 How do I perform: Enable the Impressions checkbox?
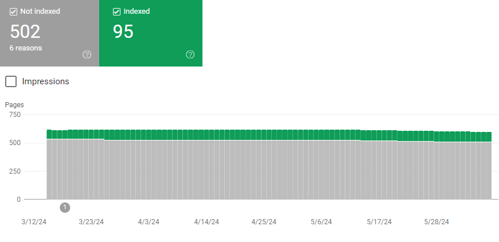point(11,81)
